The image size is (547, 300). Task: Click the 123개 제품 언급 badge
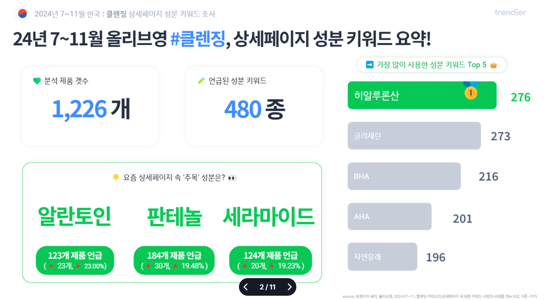pos(75,260)
